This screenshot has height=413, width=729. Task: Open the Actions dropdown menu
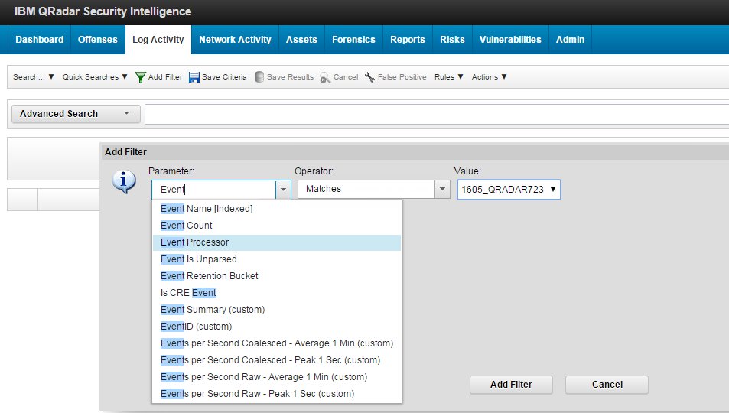489,77
